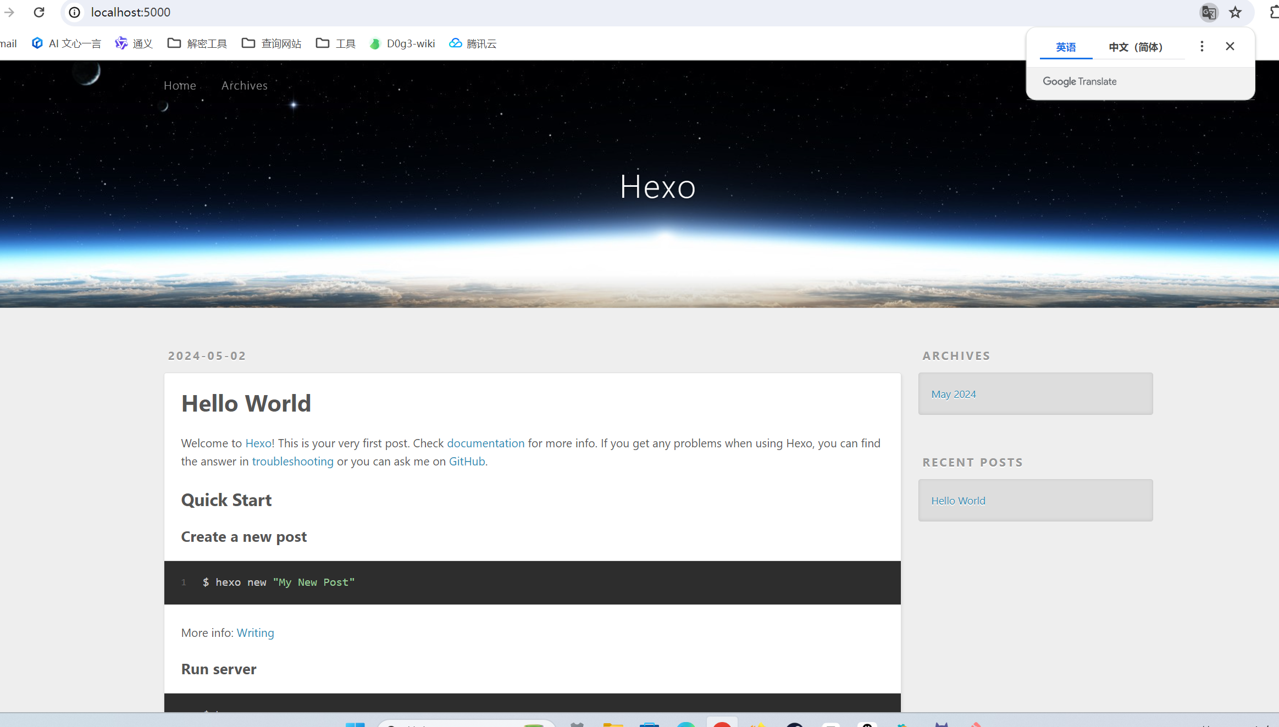Click the page reload icon
This screenshot has width=1279, height=727.
point(39,12)
